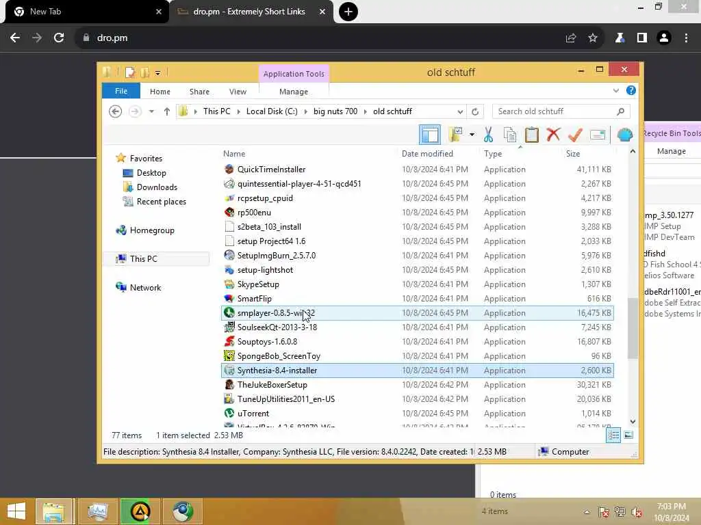The image size is (701, 525).
Task: Click the Cut scissors icon
Action: [x=488, y=135]
